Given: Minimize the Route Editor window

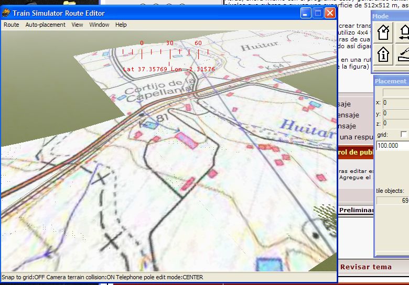Looking at the screenshot, I should (306, 13).
